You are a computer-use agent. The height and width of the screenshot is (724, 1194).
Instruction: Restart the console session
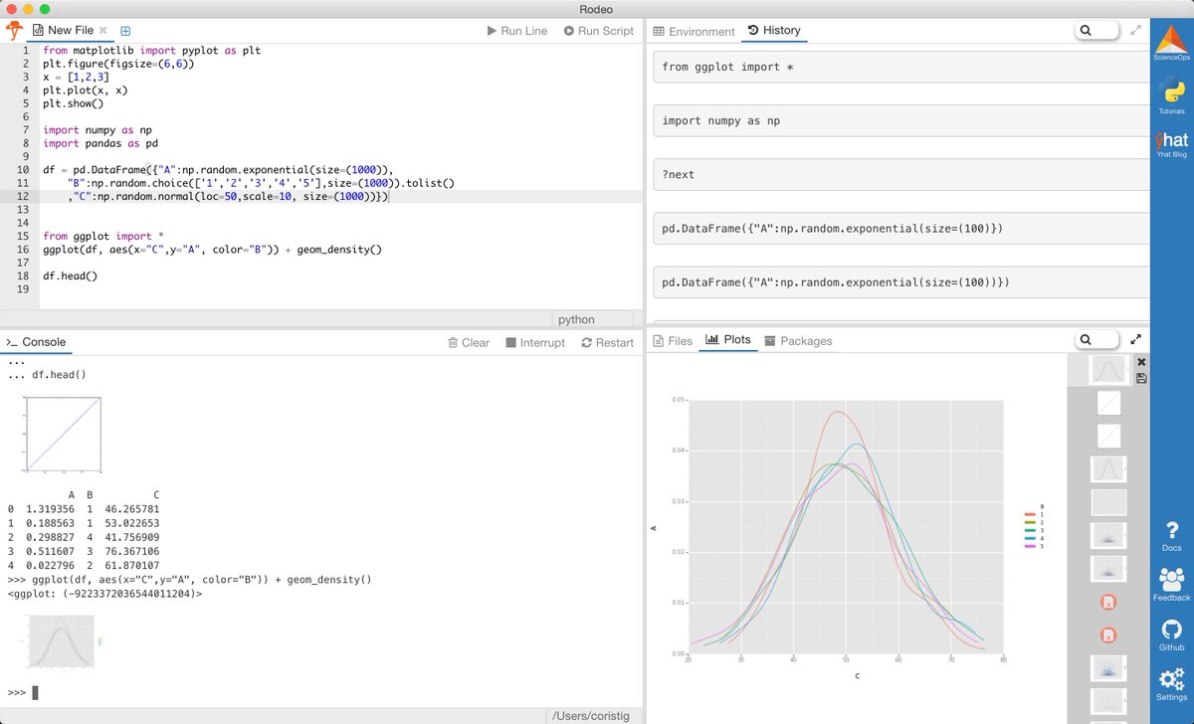[x=608, y=342]
